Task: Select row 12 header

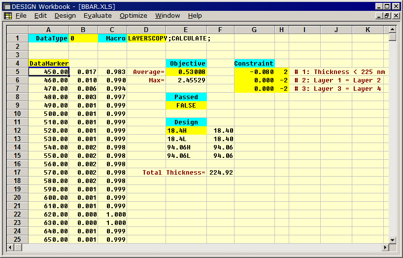Action: pos(17,130)
